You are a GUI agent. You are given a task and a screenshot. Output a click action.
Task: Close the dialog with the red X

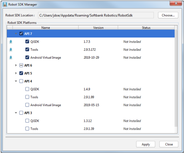point(176,3)
